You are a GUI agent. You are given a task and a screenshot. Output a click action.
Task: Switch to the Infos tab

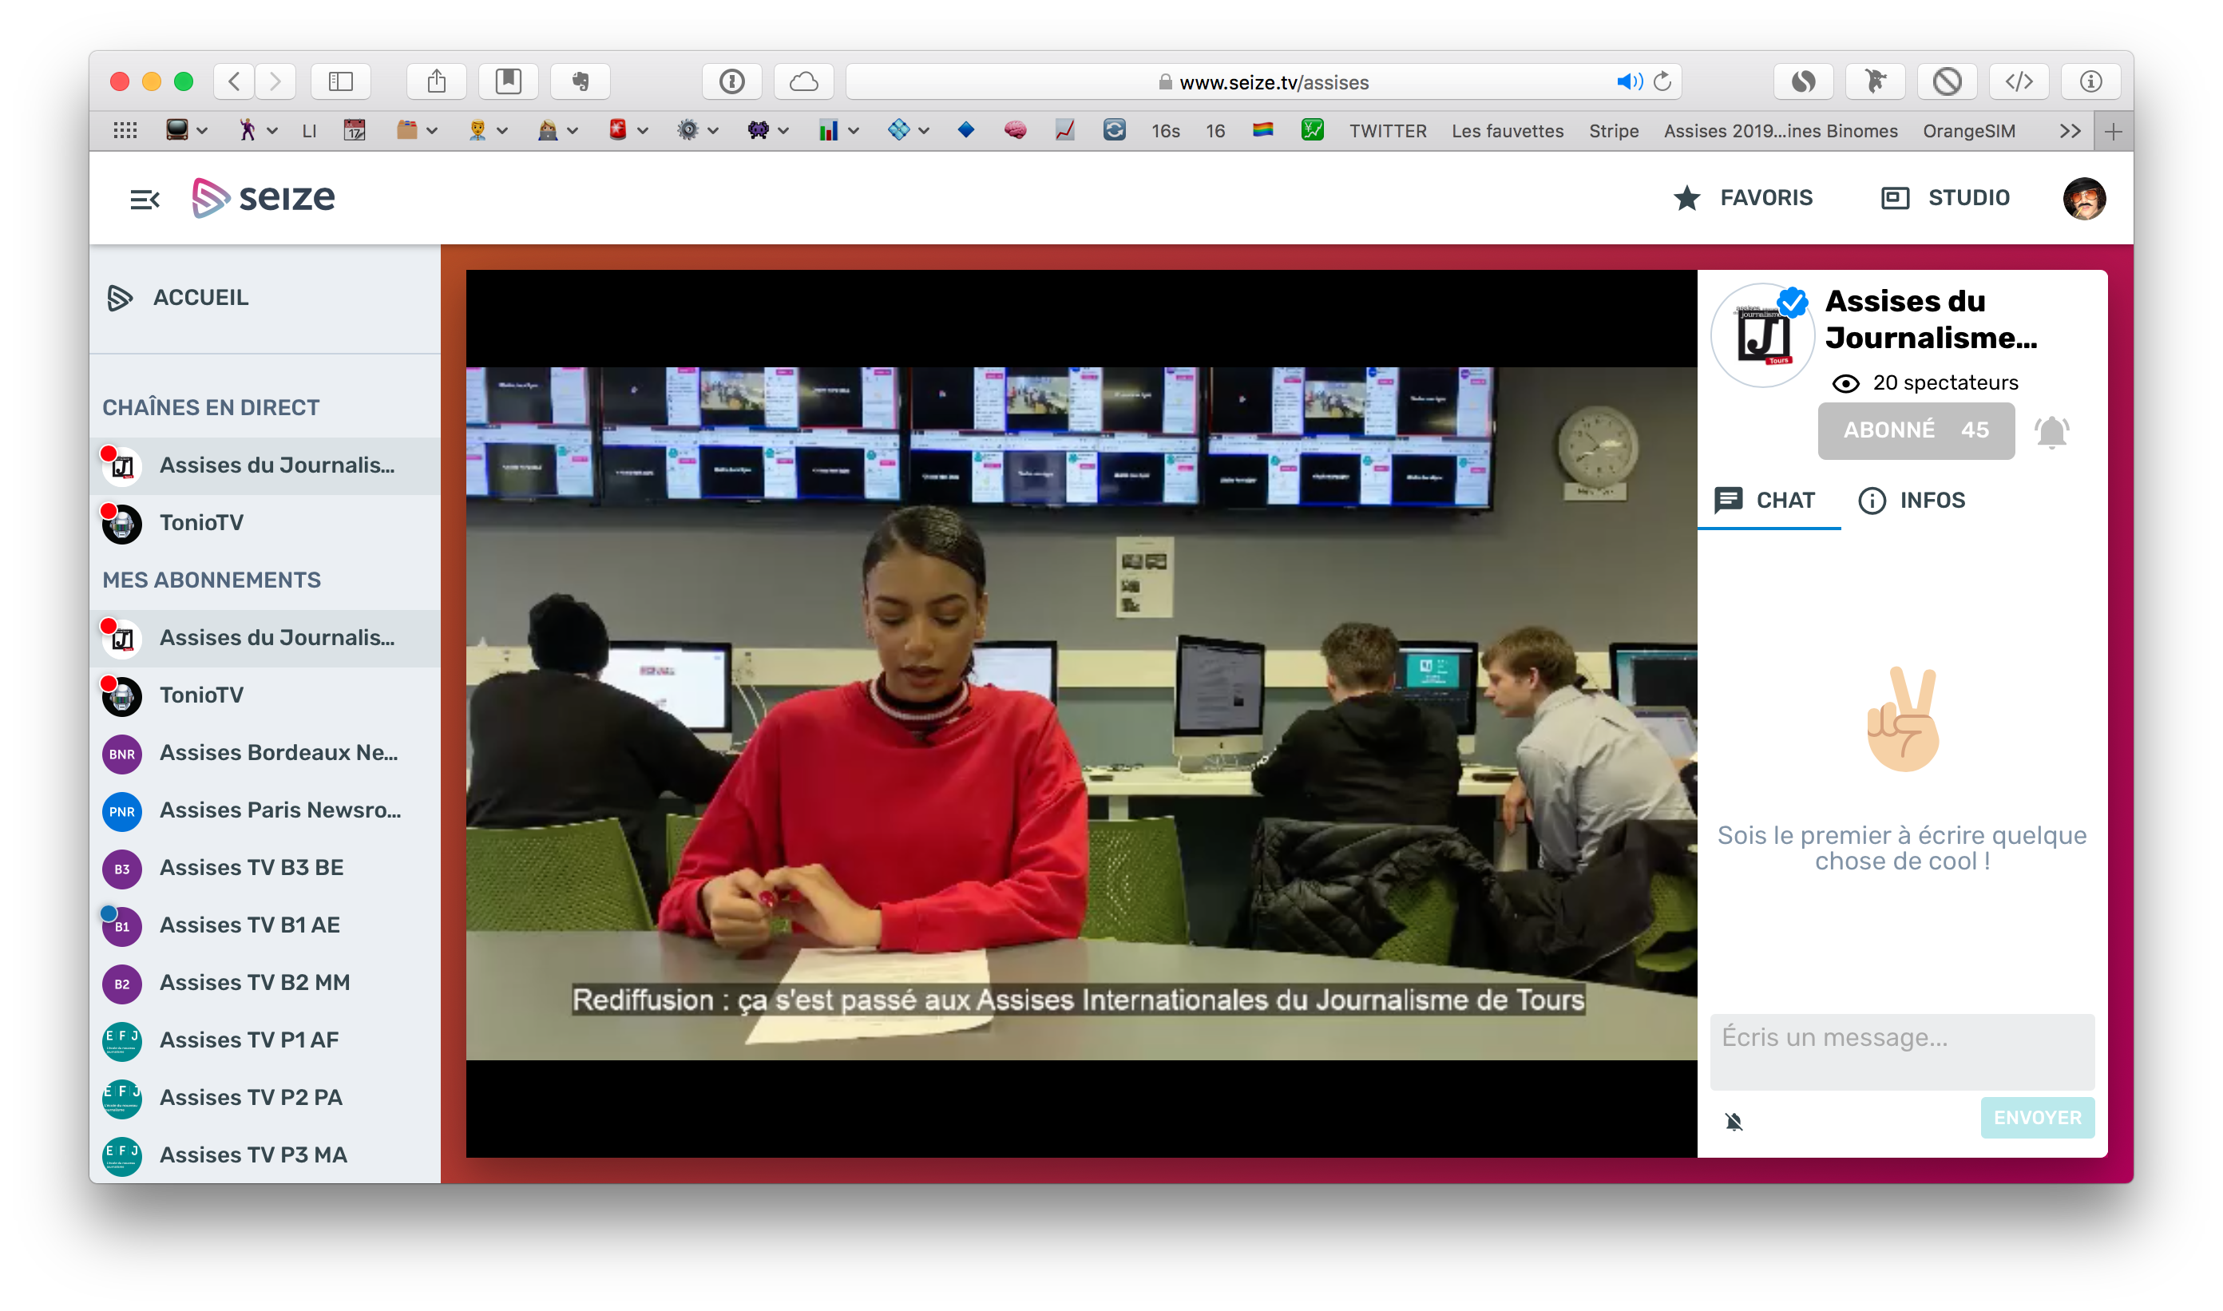(x=1912, y=500)
